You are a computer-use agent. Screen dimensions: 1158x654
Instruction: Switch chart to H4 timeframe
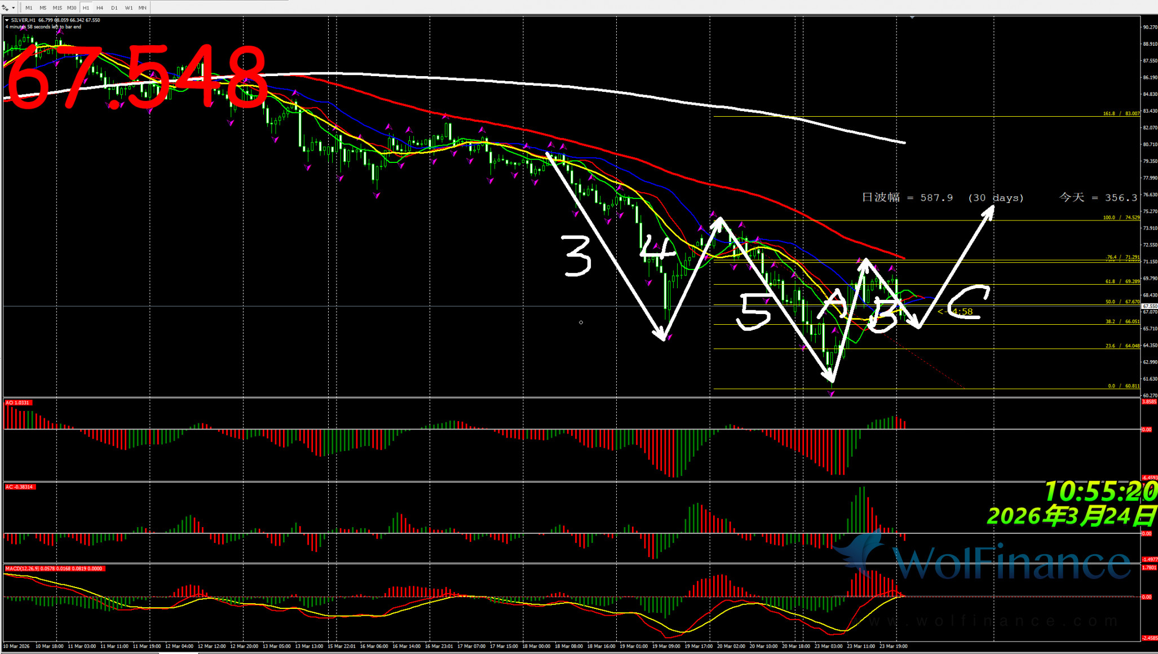(x=100, y=8)
